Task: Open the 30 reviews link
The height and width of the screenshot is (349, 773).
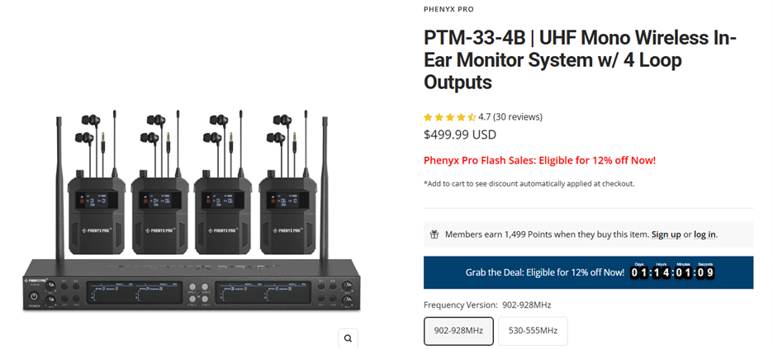Action: pyautogui.click(x=518, y=117)
